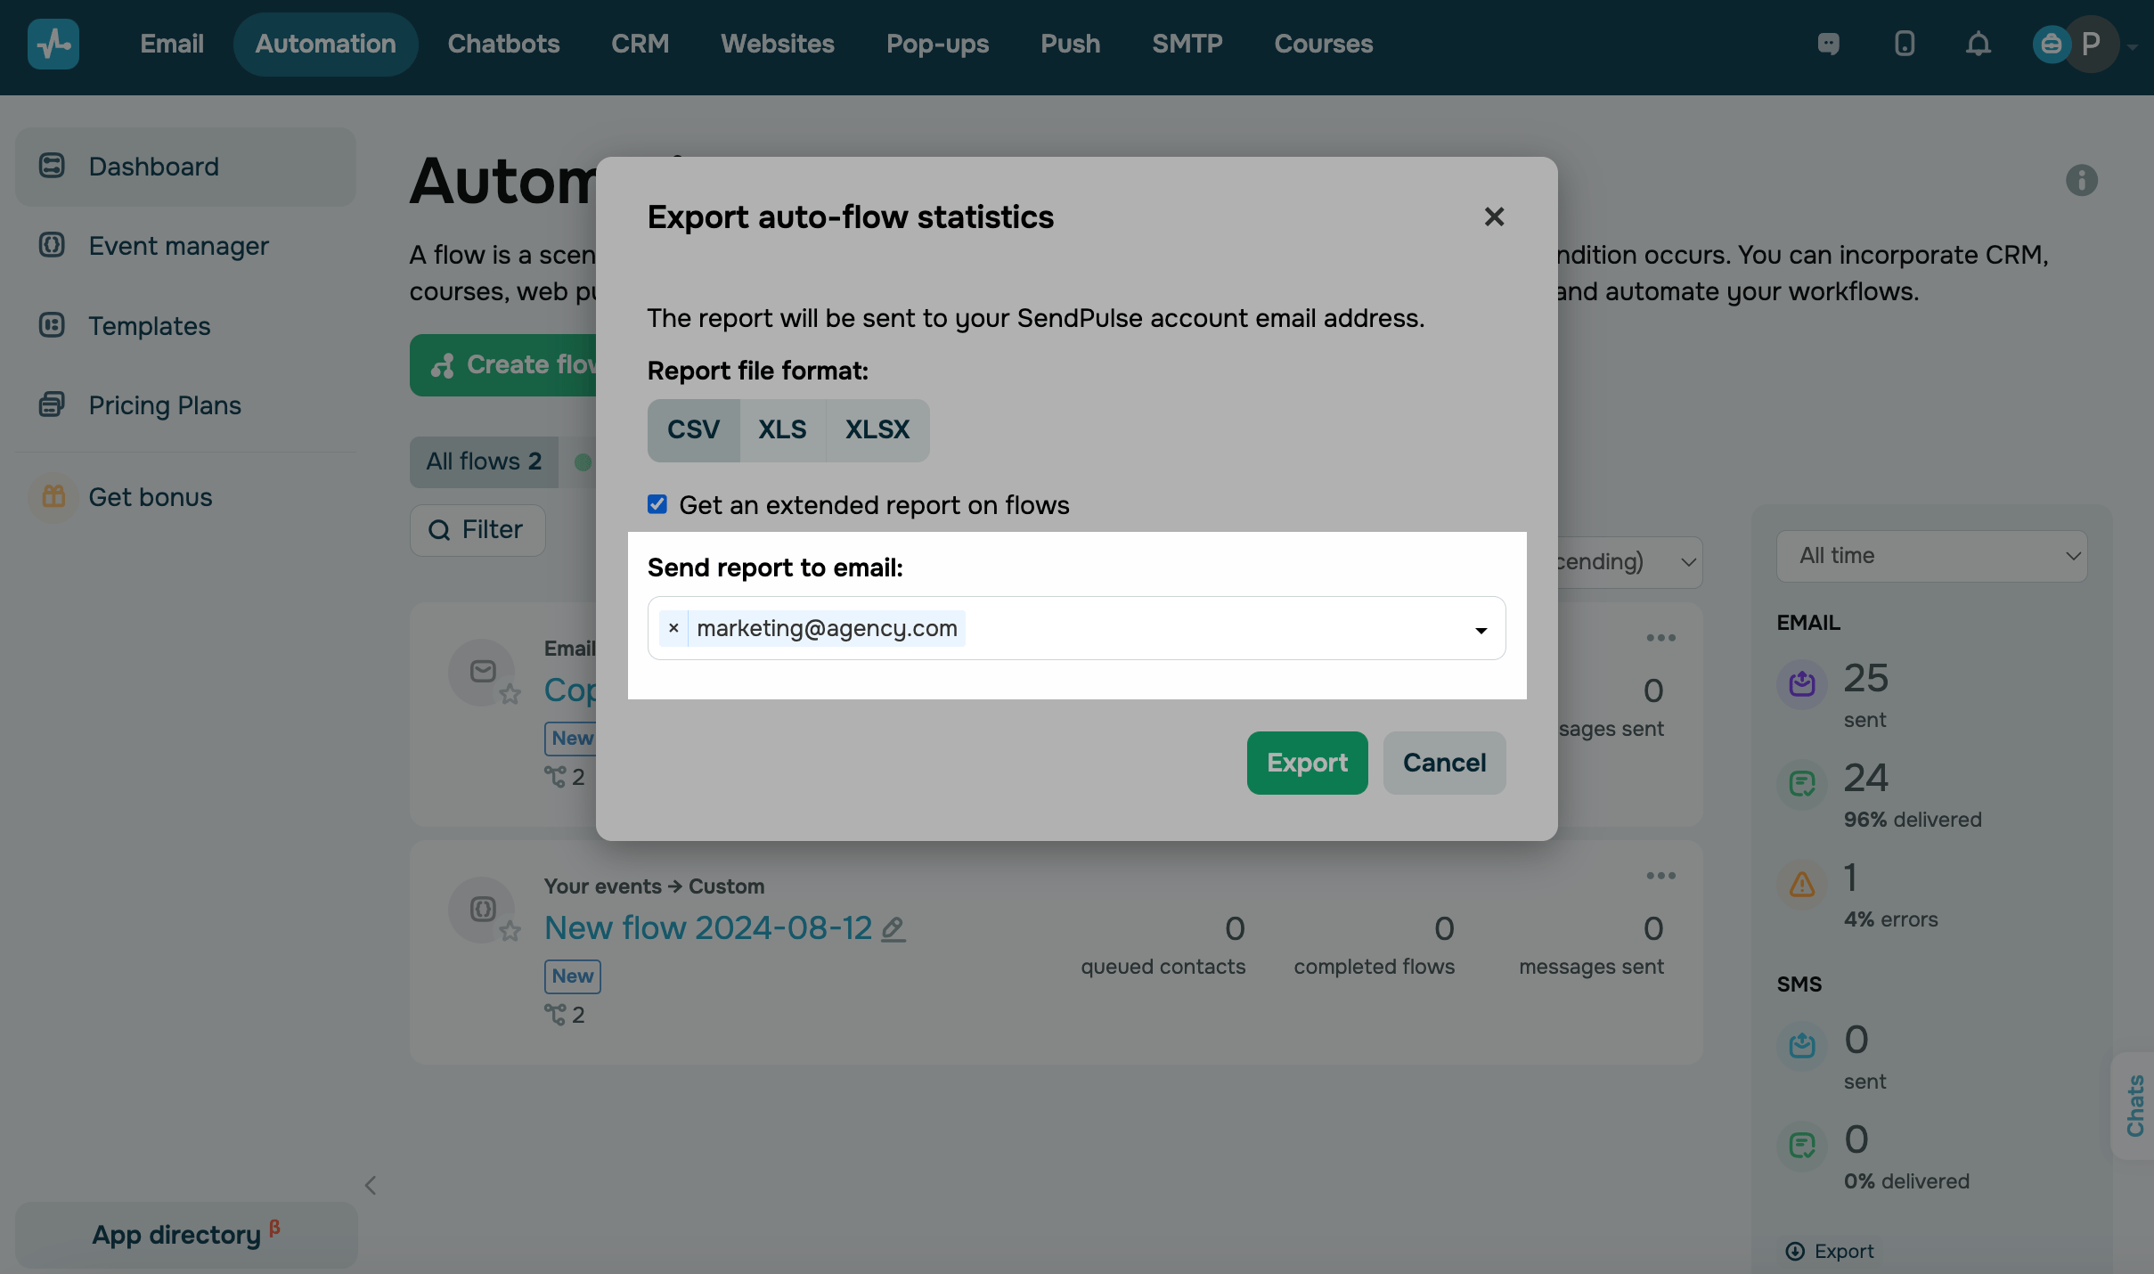
Task: Star the New flow 2024-08-12 flow
Action: click(x=510, y=932)
